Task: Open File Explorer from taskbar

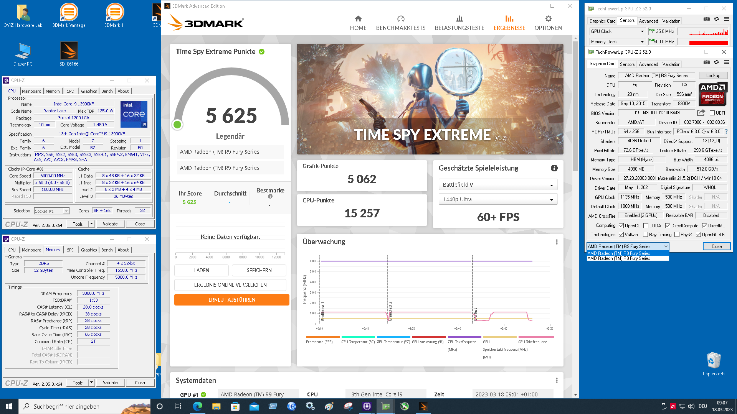Action: click(x=216, y=406)
